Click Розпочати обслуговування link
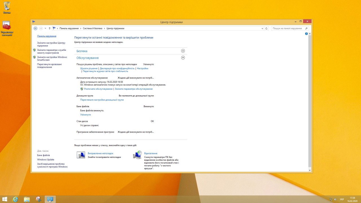 click(98, 89)
